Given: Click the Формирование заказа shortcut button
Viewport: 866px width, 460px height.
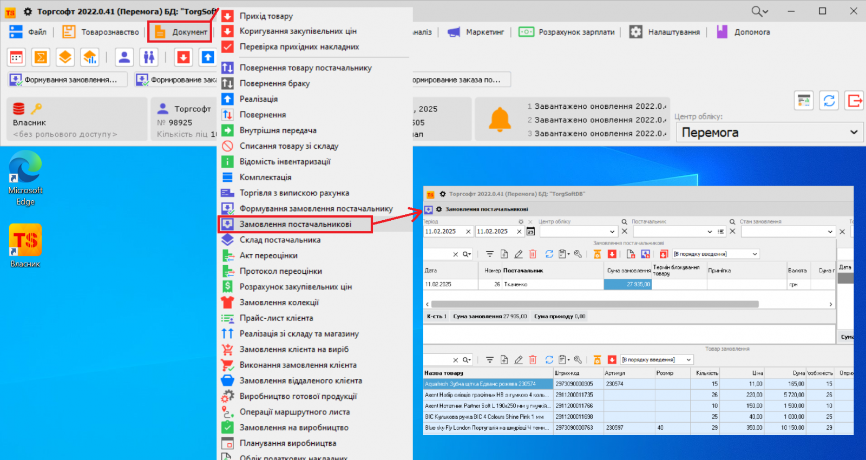Looking at the screenshot, I should (x=176, y=80).
